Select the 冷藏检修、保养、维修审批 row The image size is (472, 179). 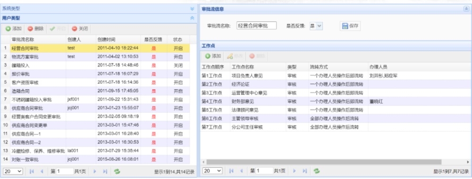tap(95, 151)
